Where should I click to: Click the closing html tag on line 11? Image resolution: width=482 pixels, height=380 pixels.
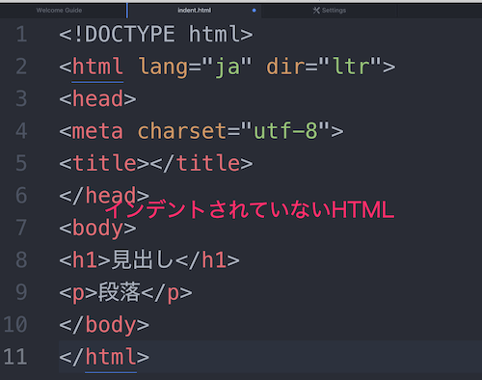[x=104, y=357]
